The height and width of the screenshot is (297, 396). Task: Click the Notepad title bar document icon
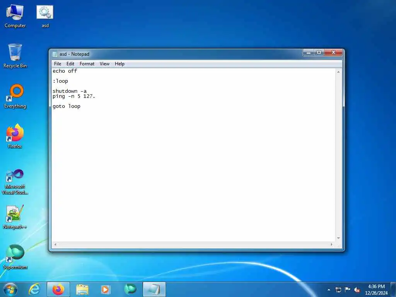55,54
